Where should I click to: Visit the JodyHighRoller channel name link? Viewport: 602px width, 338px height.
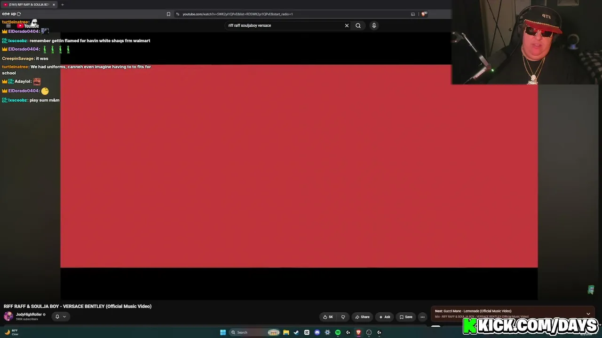(x=29, y=315)
